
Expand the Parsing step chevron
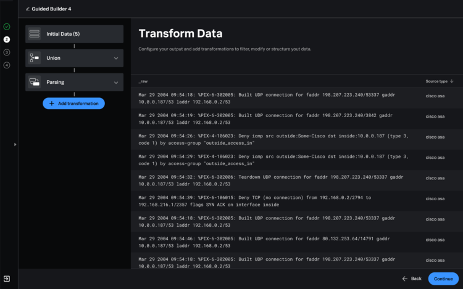pyautogui.click(x=116, y=83)
